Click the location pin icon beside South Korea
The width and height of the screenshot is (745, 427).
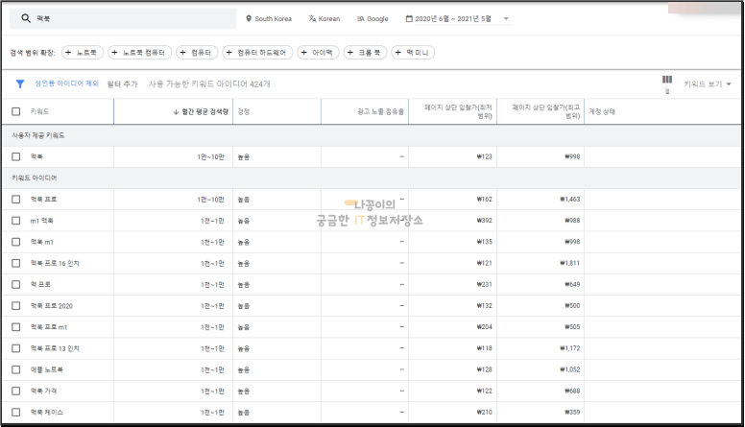249,18
